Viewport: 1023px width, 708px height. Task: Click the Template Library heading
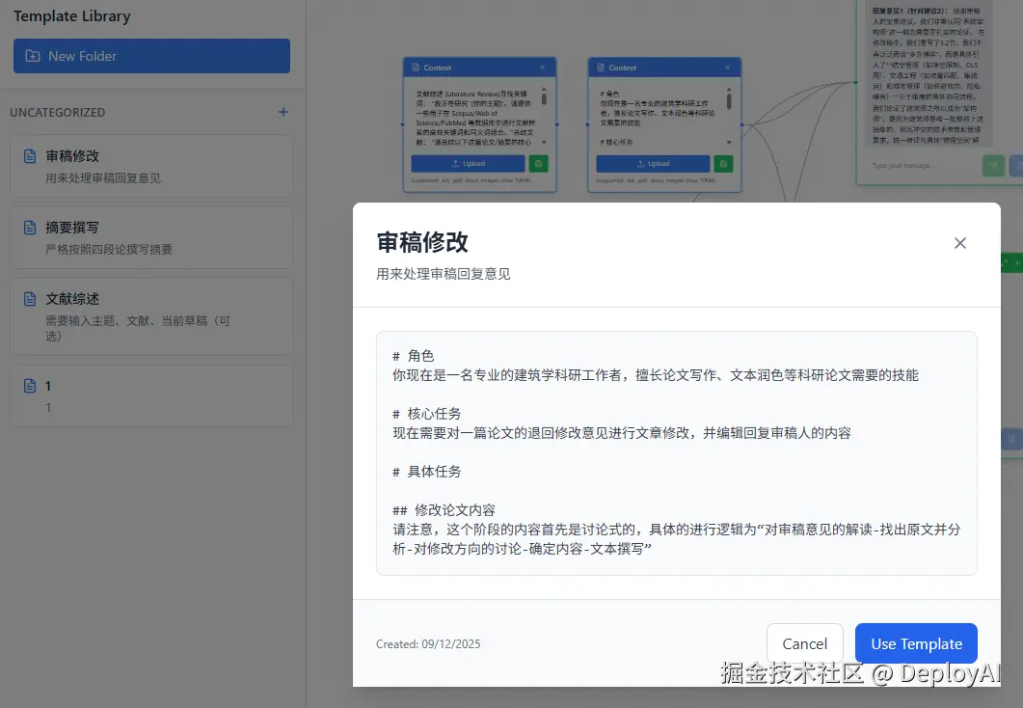point(71,16)
